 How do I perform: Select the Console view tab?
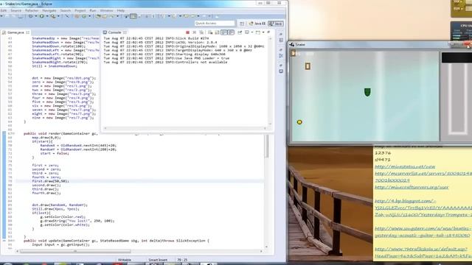114,32
